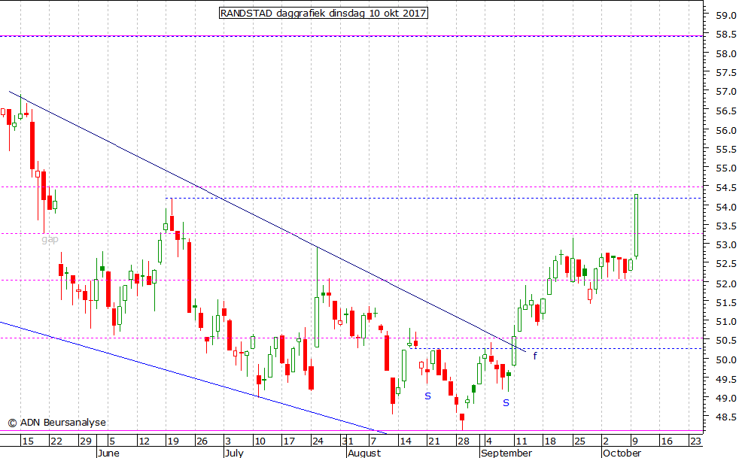Screen dimensions: 739x458
Task: Click the date label 19 on time axis
Action: [x=173, y=441]
